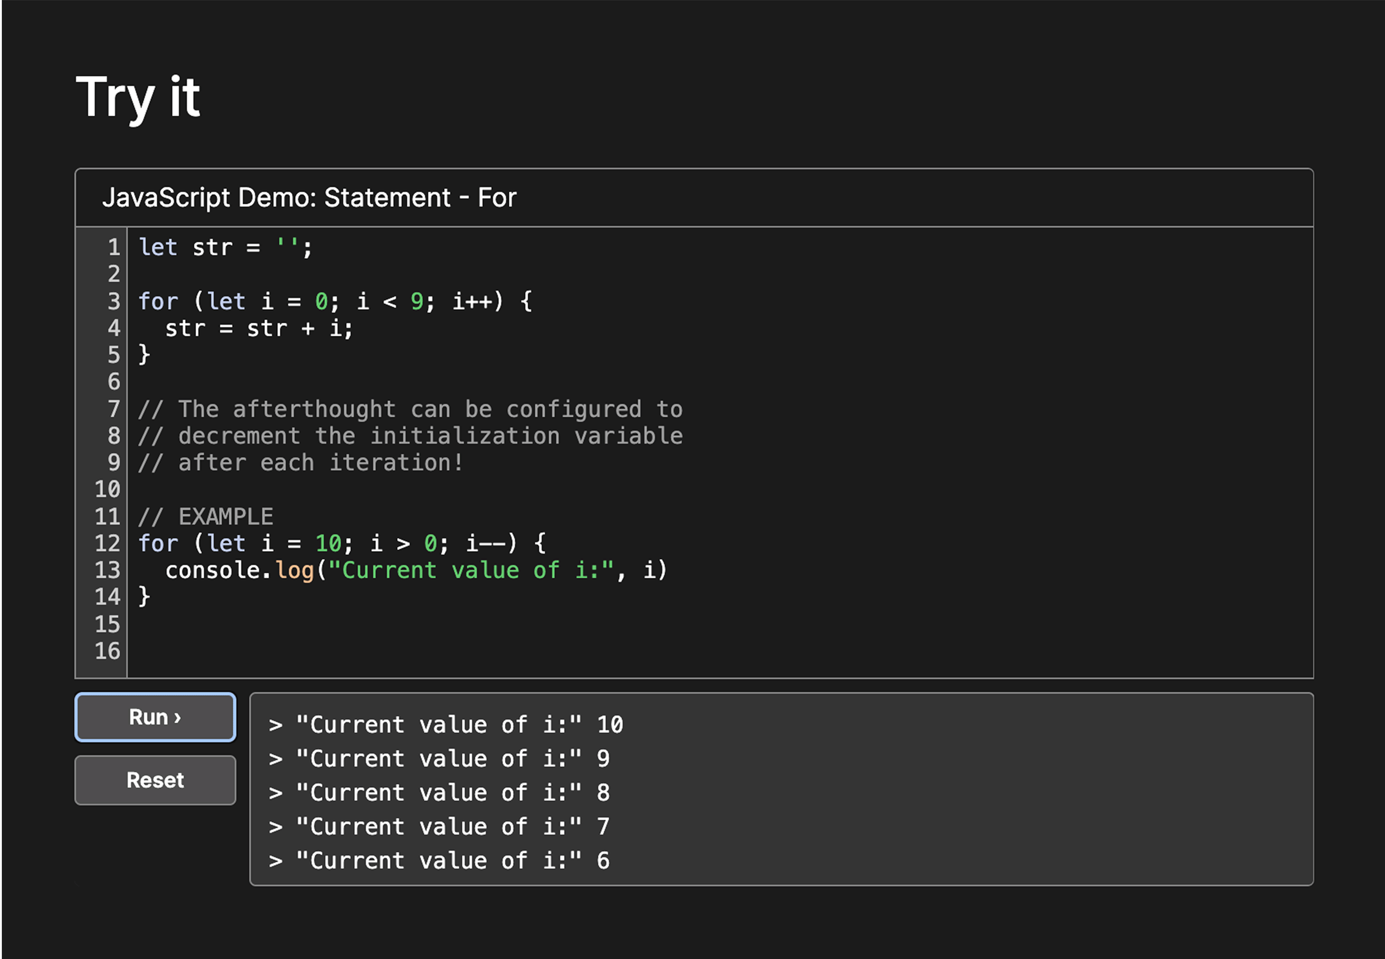This screenshot has width=1385, height=959.
Task: Click console output line showing value 6
Action: click(x=439, y=861)
